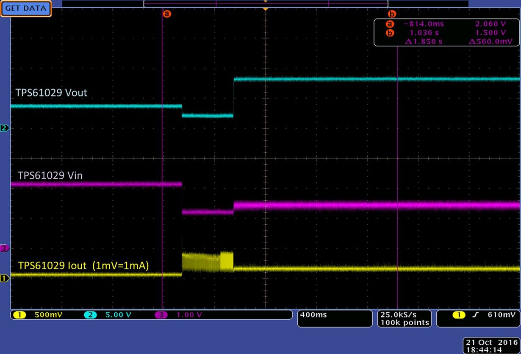
Task: Click the TPS61029 Iout (1mV=1mA) label
Action: point(83,265)
